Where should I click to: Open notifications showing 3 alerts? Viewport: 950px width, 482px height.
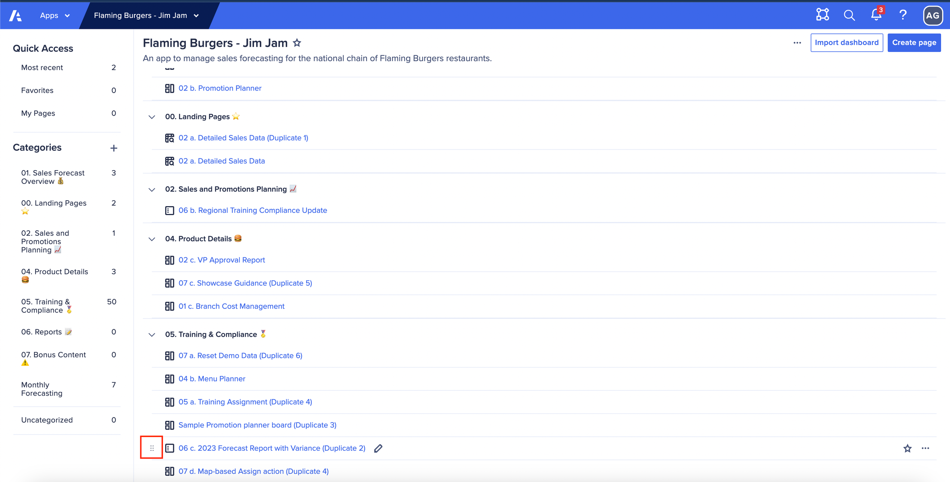point(876,15)
